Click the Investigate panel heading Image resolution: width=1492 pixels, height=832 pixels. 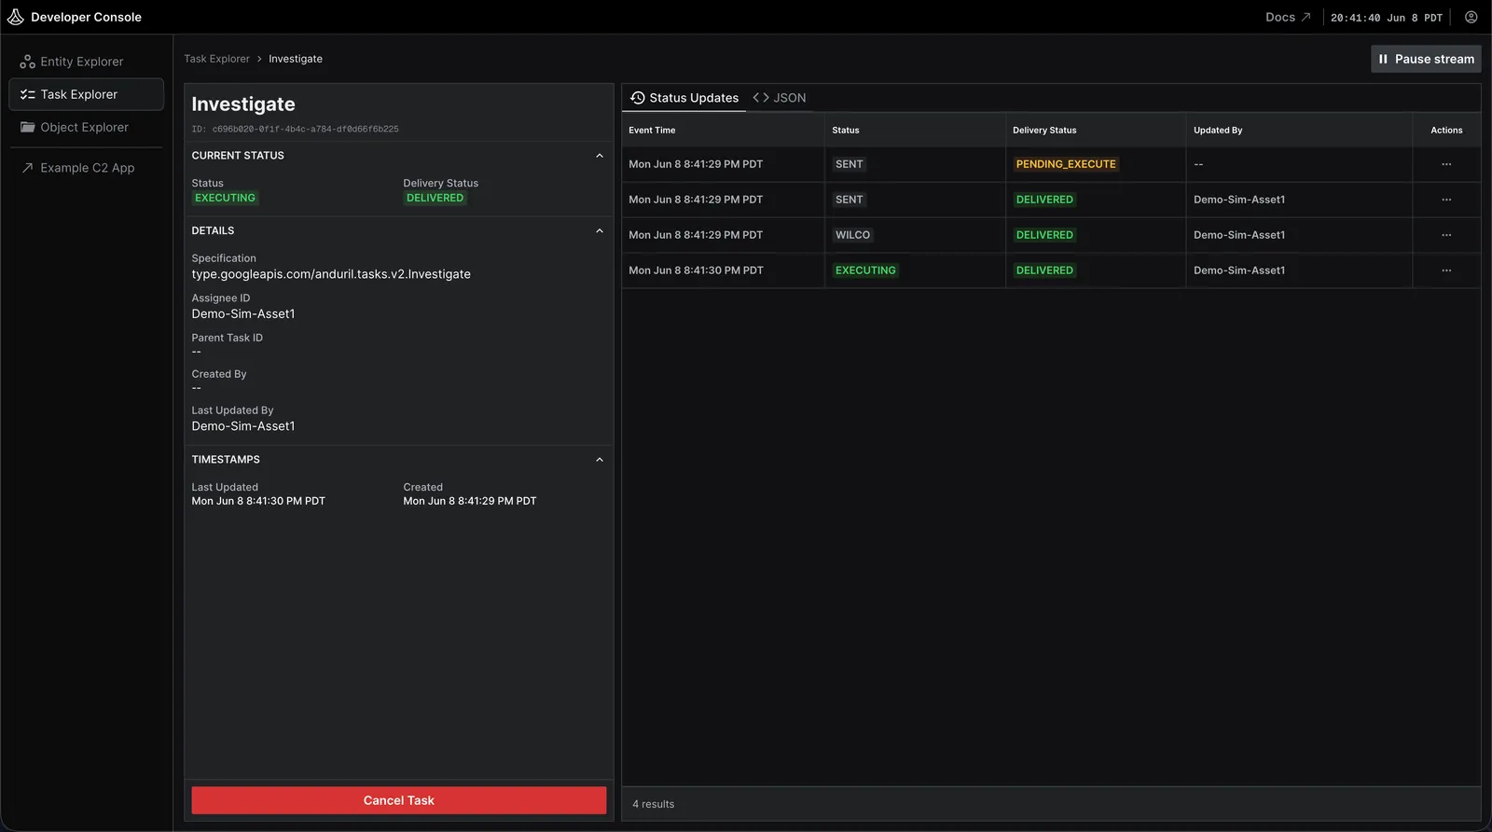coord(243,104)
